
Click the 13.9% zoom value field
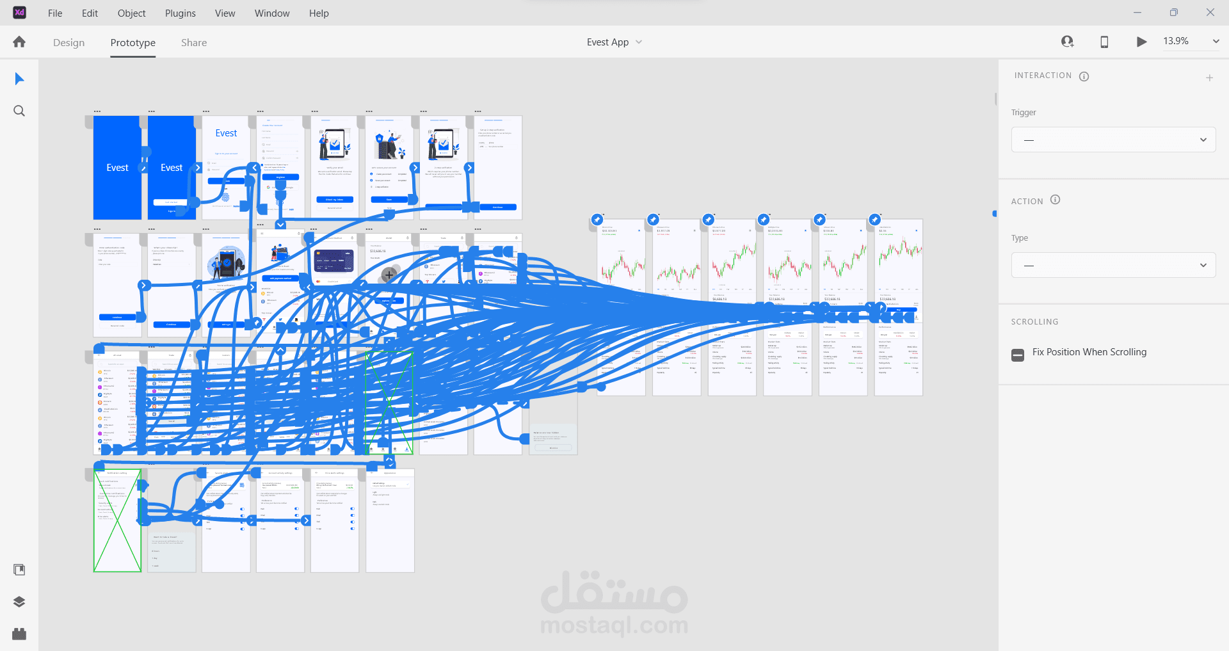coord(1176,41)
